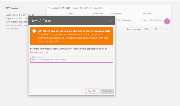Focus the Token Name input field
The image size is (180, 106).
(x=72, y=60)
